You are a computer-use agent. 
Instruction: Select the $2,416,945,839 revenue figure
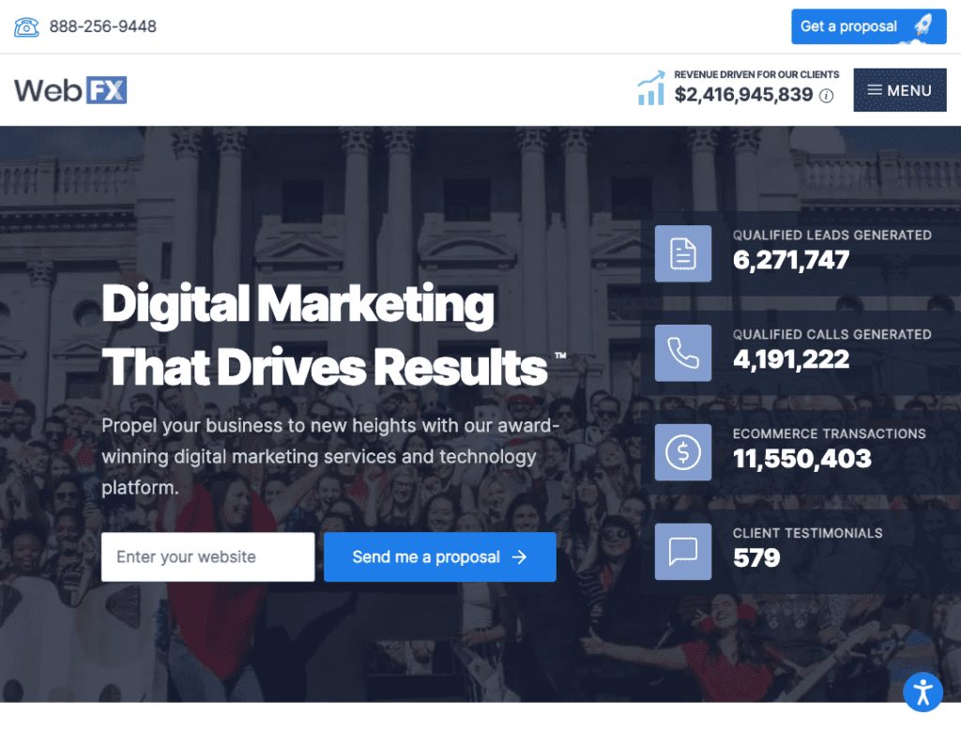coord(743,95)
